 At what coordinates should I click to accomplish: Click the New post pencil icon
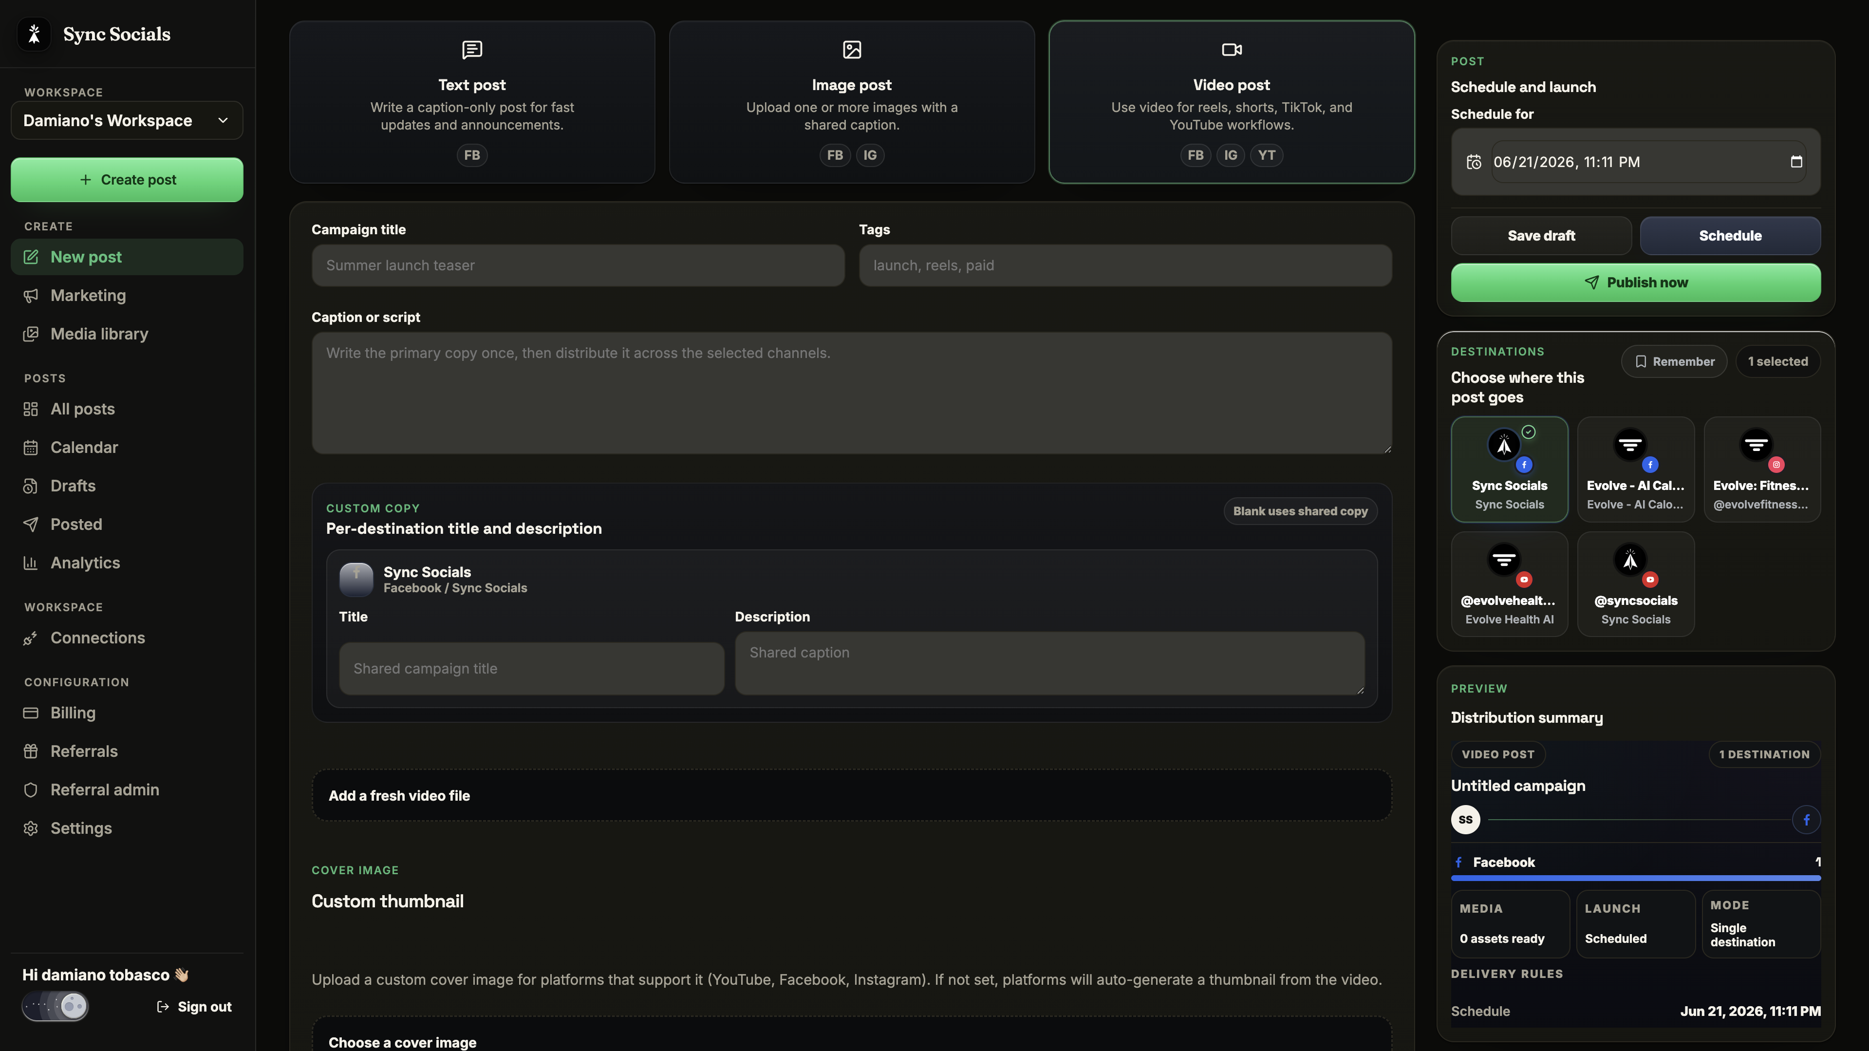[31, 257]
